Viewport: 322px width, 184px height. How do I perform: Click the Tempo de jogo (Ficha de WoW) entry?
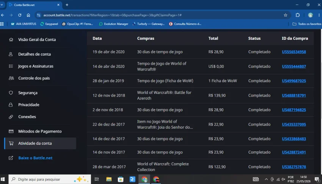[x=165, y=81]
